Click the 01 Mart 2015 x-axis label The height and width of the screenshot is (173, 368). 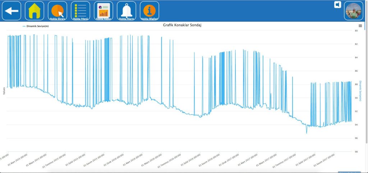[x=18, y=160]
